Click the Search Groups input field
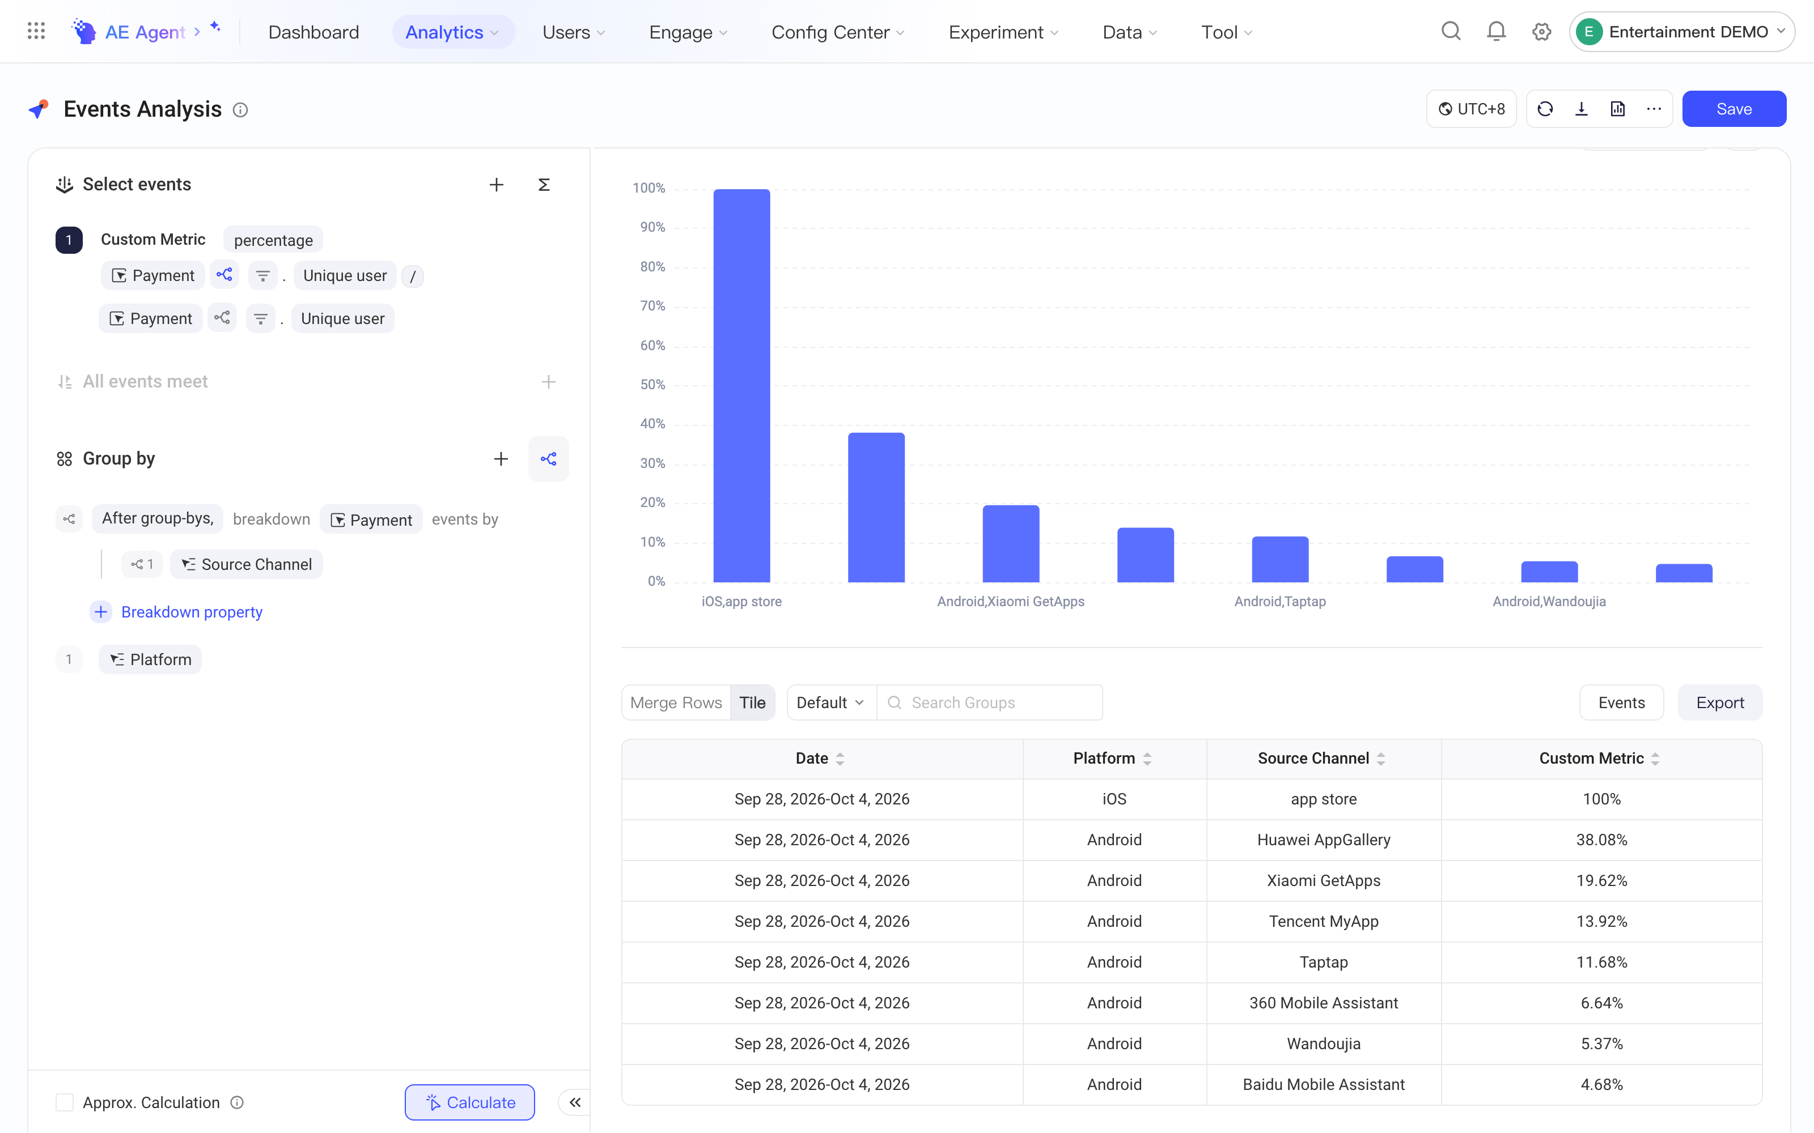 [x=989, y=702]
